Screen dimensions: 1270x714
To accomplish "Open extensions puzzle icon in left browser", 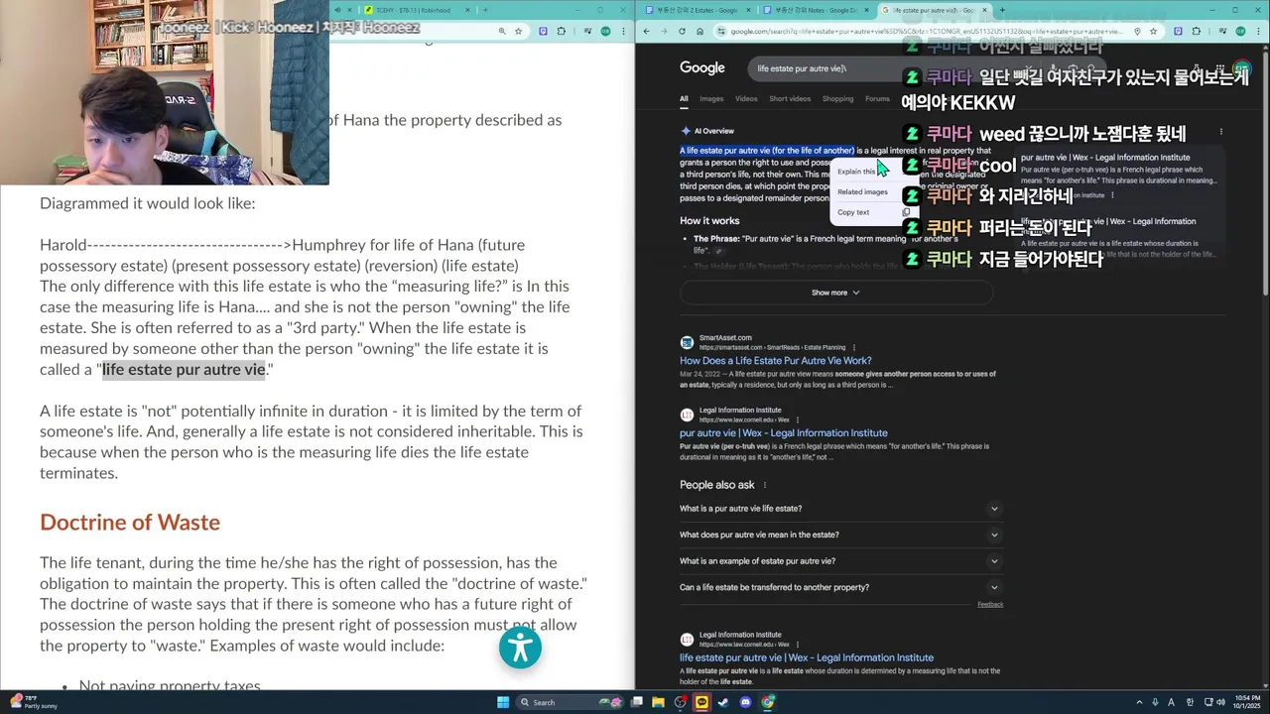I will tap(561, 31).
